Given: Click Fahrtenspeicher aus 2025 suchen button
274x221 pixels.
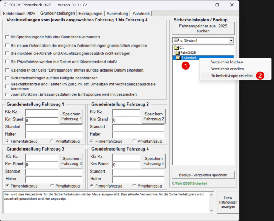Looking at the screenshot, I should [203, 28].
